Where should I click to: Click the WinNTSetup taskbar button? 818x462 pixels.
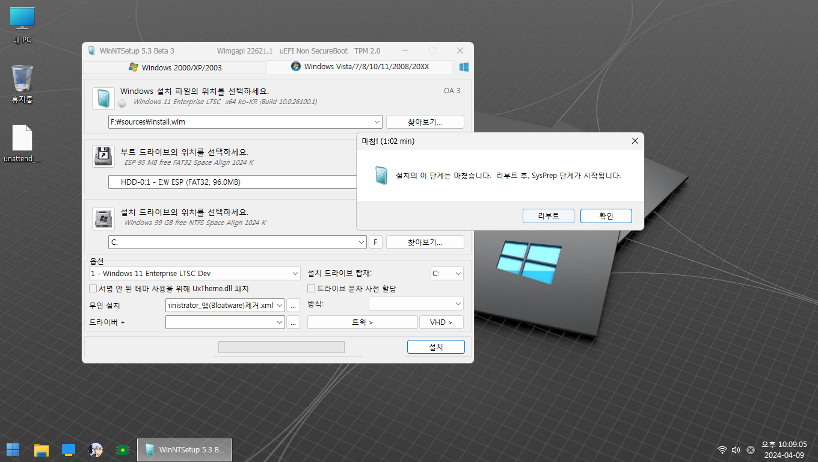(x=185, y=450)
